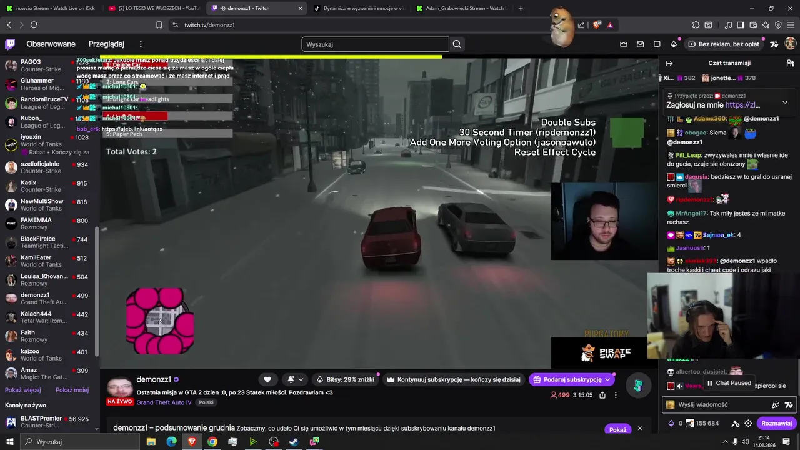
Task: Open Twitch whispers speech-bubble icon
Action: point(657,44)
